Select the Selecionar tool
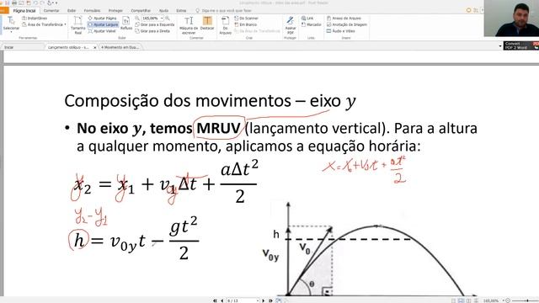 pos(11,24)
